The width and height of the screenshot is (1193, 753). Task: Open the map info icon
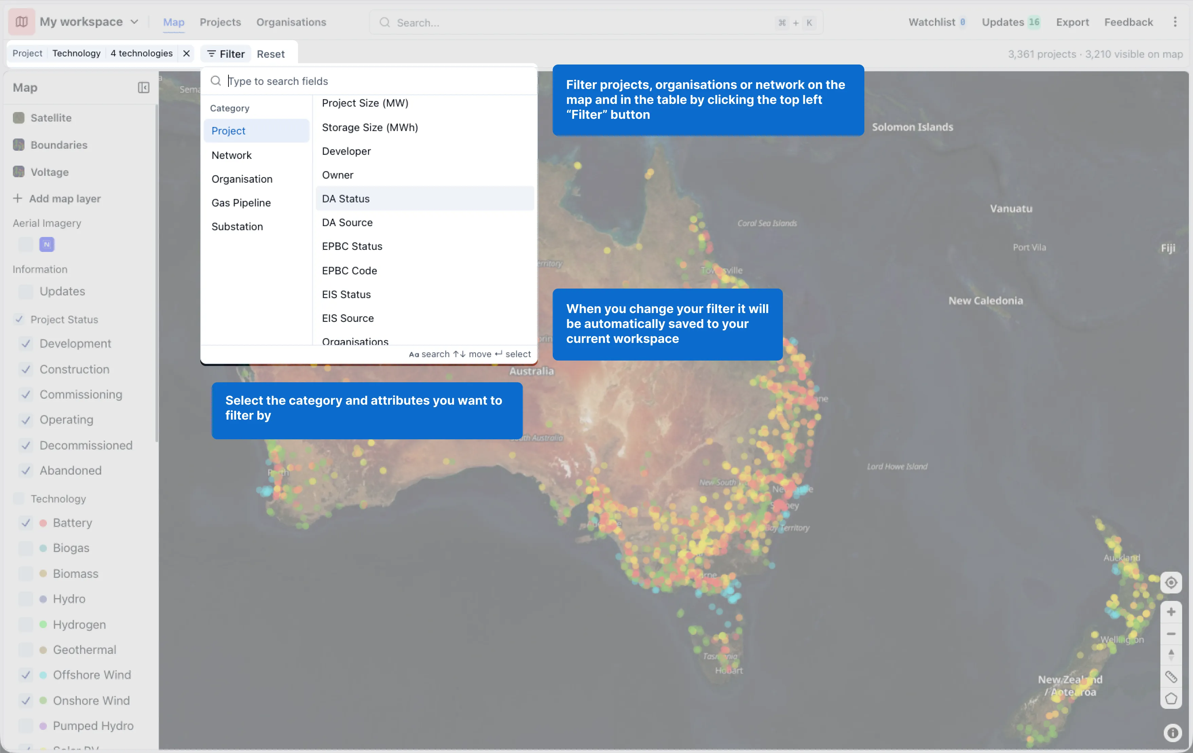click(x=1172, y=733)
